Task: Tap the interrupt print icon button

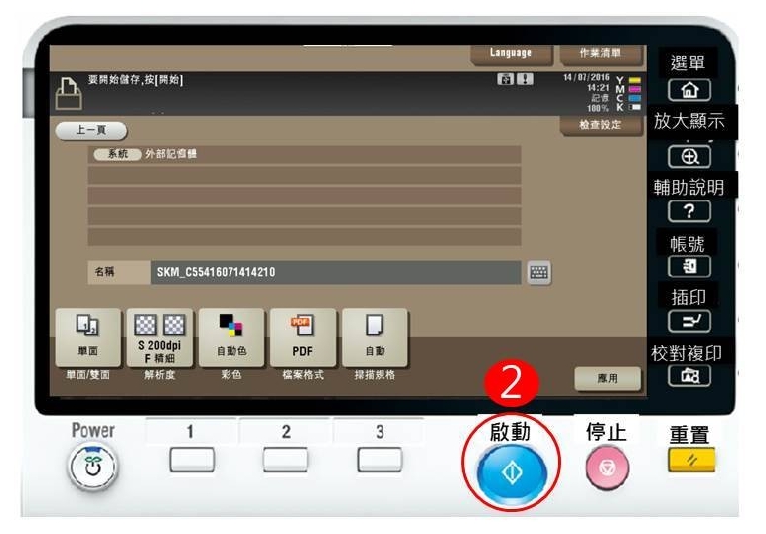Action: click(689, 322)
